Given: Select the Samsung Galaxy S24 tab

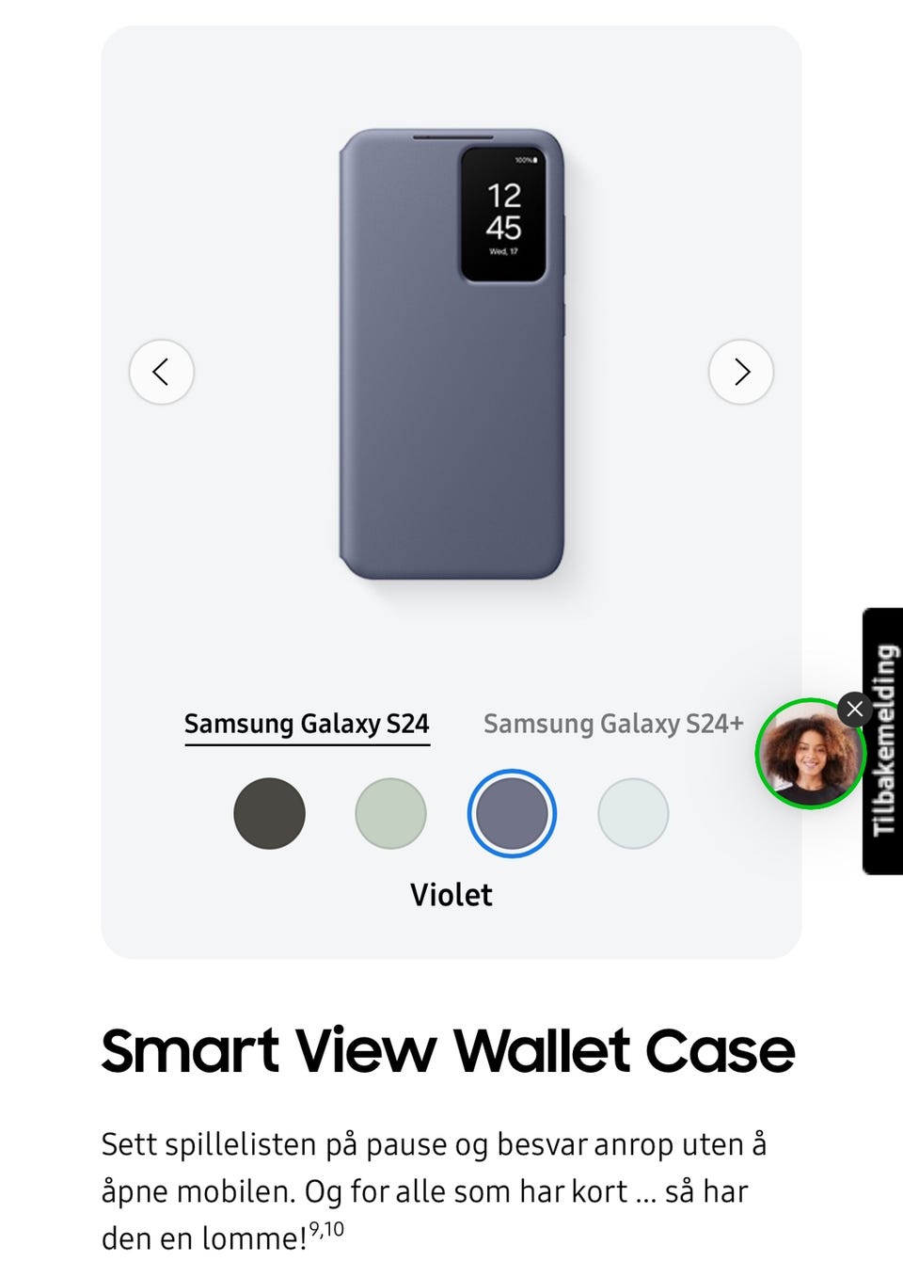Looking at the screenshot, I should pyautogui.click(x=307, y=724).
